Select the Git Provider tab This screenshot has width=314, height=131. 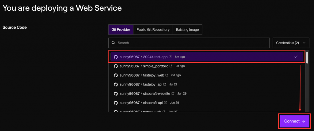(121, 30)
